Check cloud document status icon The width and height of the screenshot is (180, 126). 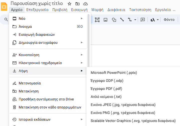point(85,4)
